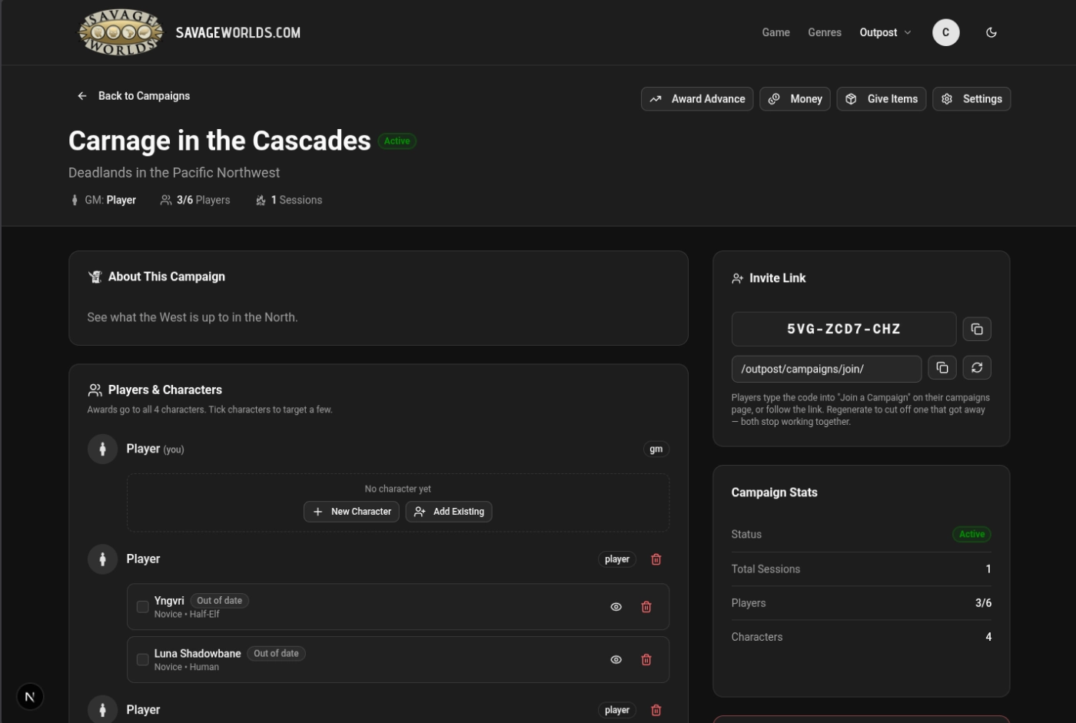
Task: Click the Savage Worlds logo
Action: coord(121,32)
